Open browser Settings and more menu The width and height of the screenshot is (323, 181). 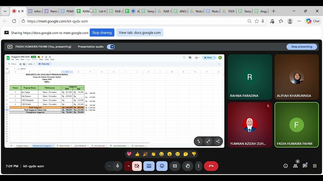click(x=299, y=21)
